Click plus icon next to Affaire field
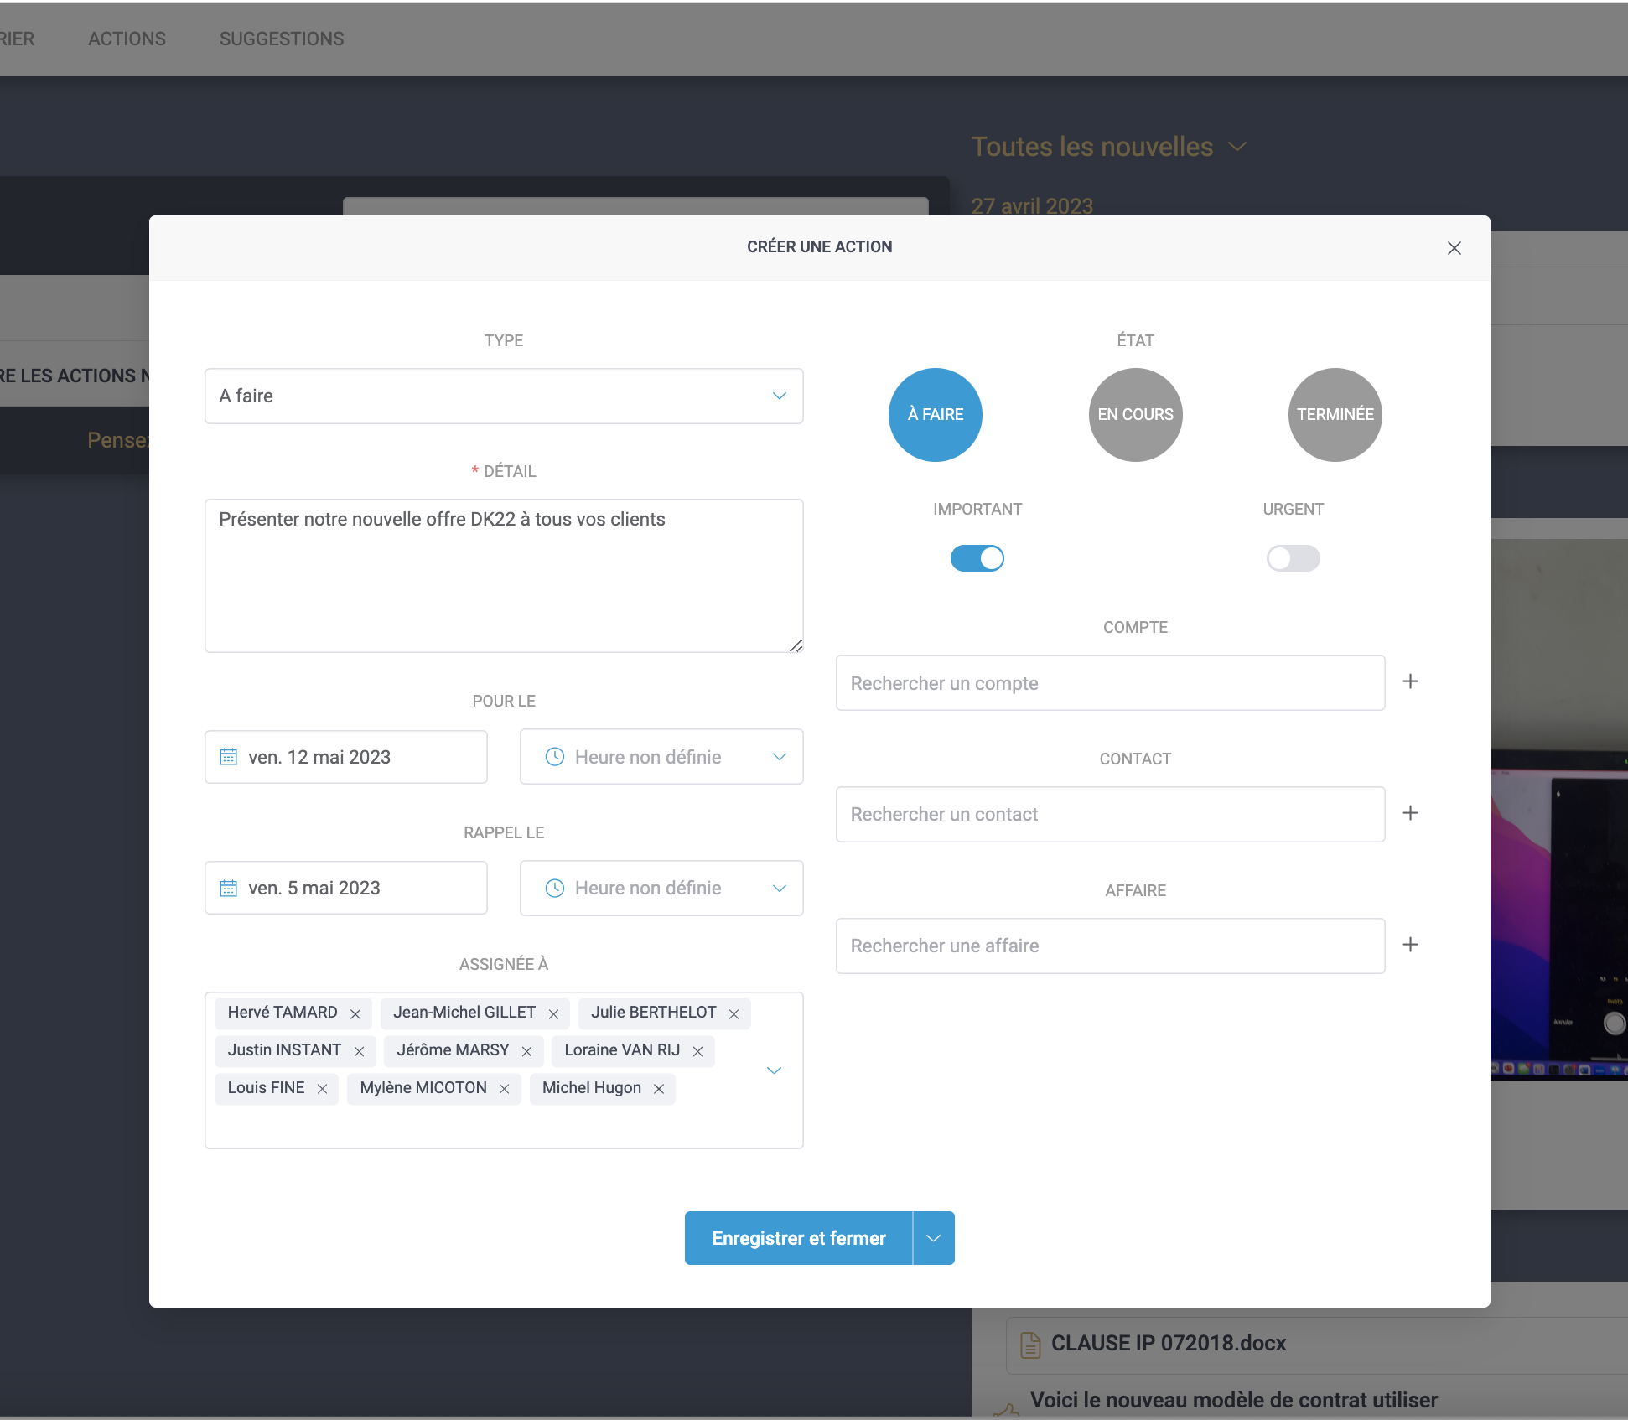Viewport: 1628px width, 1420px height. pos(1410,945)
